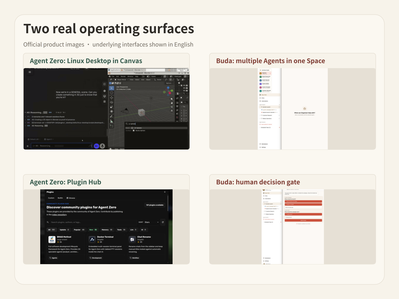Close the Plugins dialog with X

pos(165,192)
